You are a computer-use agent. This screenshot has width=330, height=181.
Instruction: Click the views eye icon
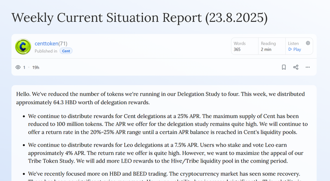(x=18, y=67)
